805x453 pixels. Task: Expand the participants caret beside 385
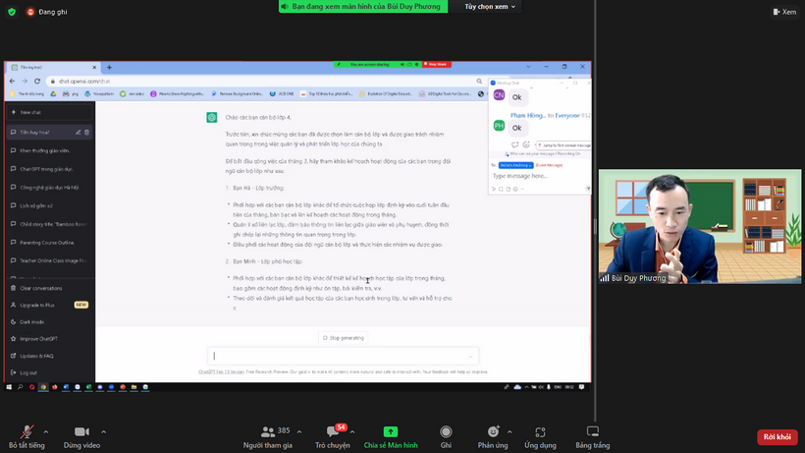click(x=299, y=432)
